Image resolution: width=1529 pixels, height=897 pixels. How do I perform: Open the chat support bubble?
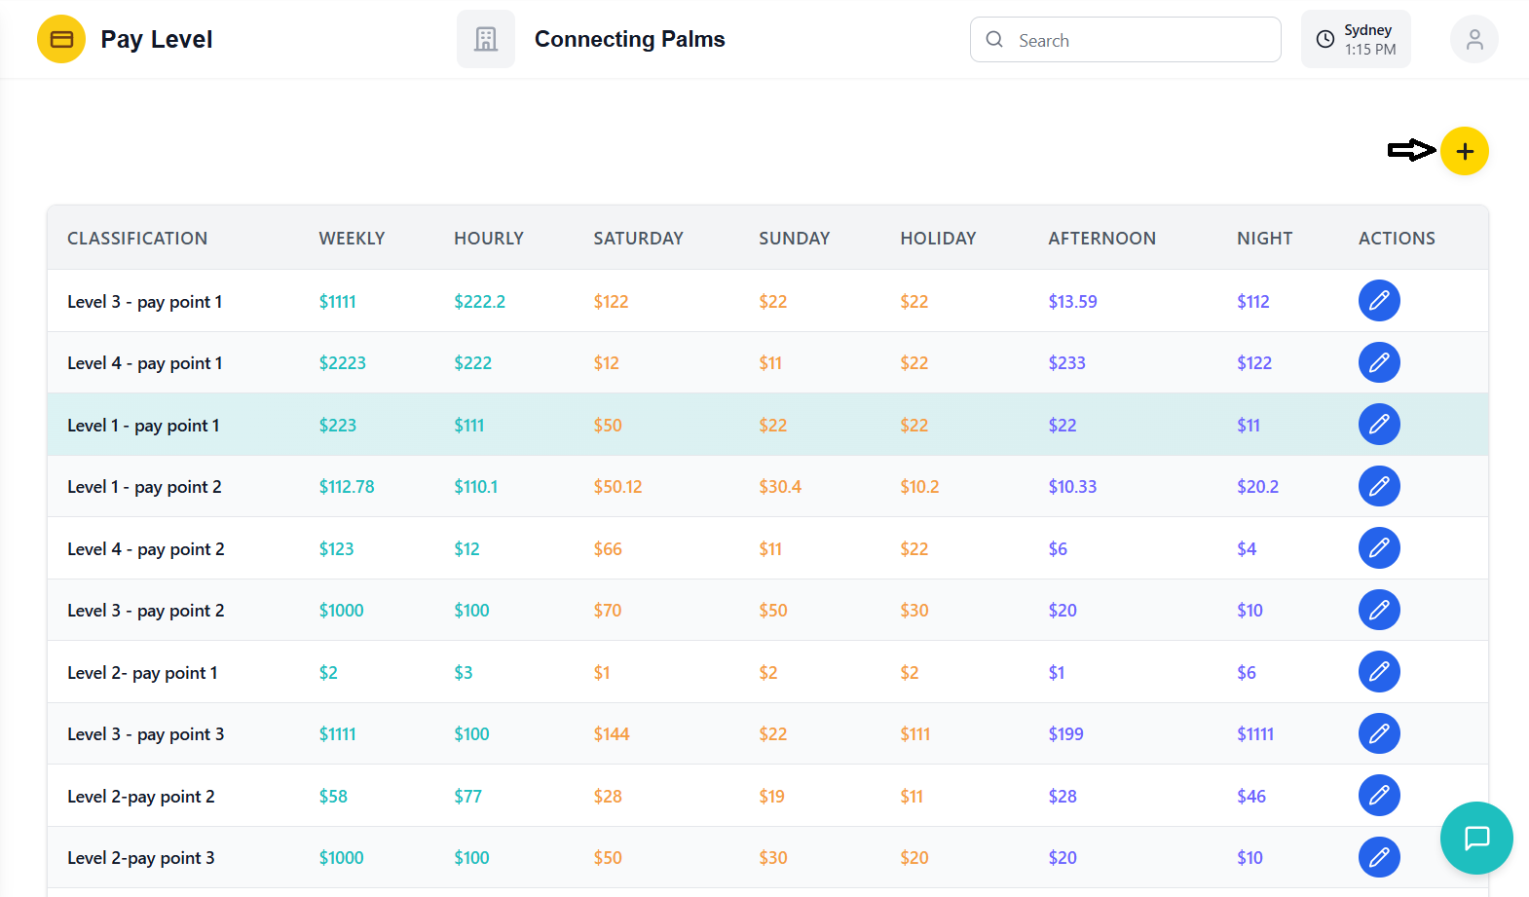[1475, 838]
